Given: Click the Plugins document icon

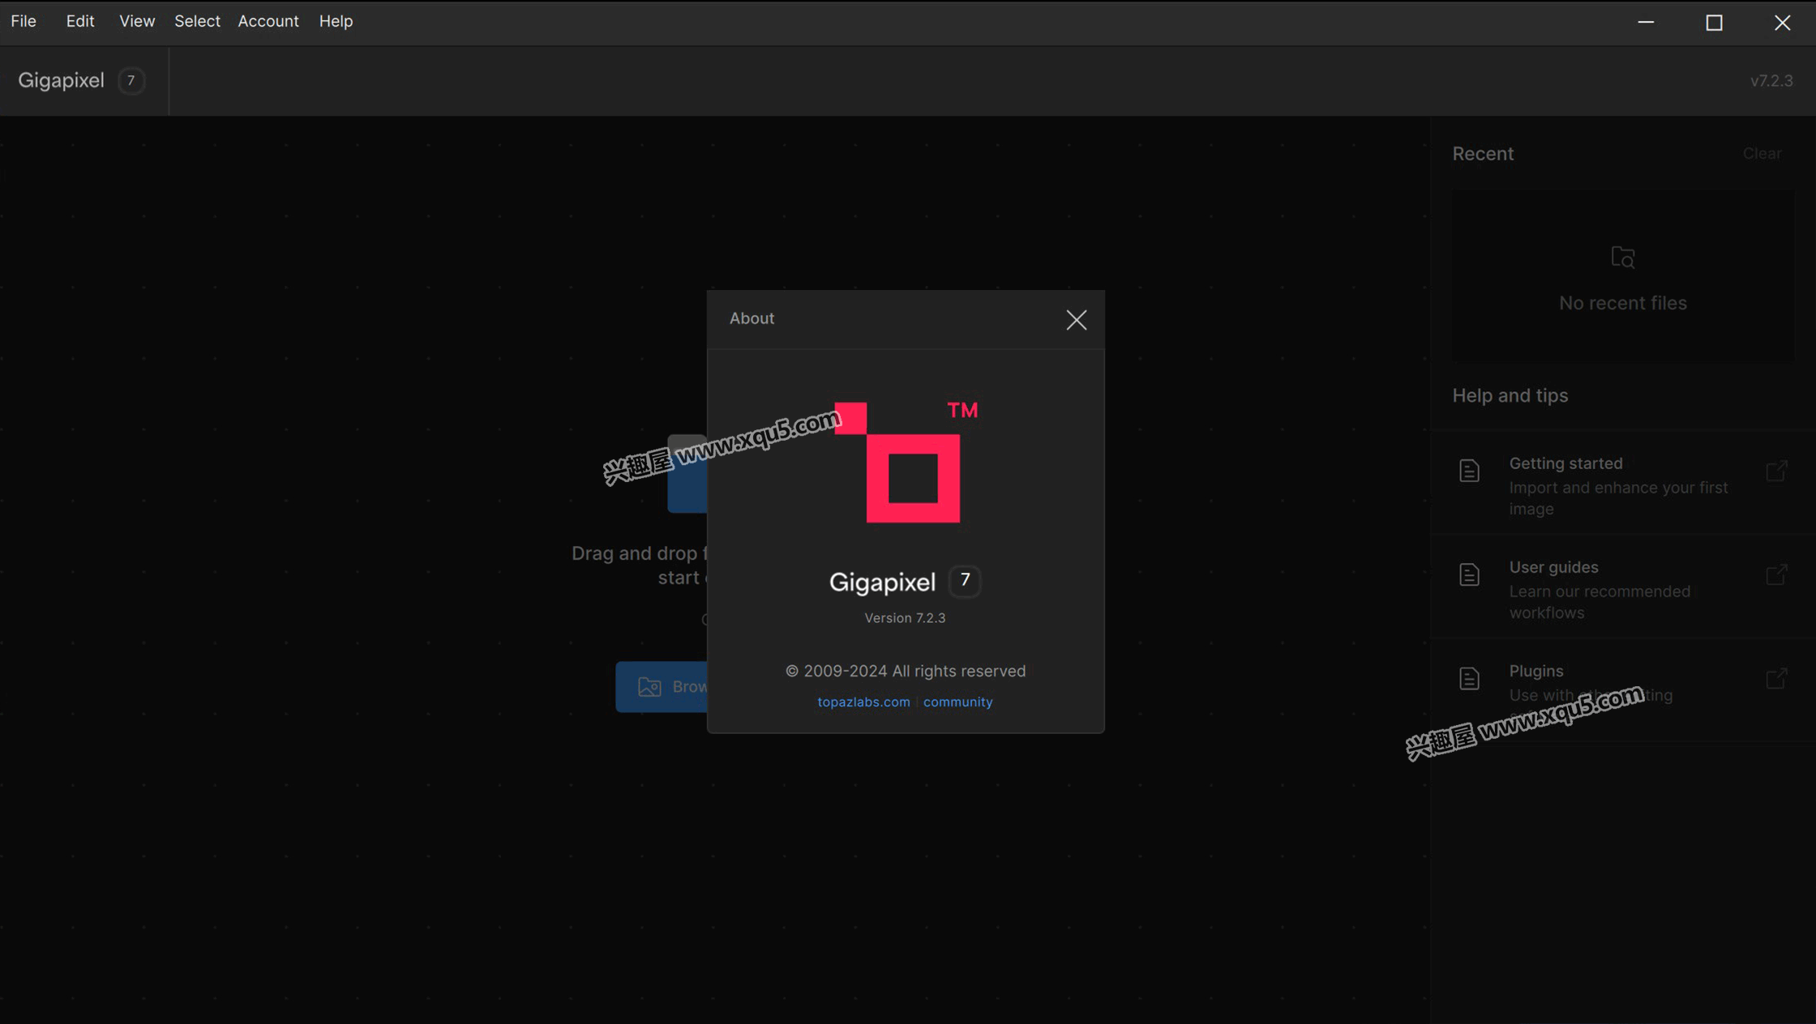Looking at the screenshot, I should 1469,678.
